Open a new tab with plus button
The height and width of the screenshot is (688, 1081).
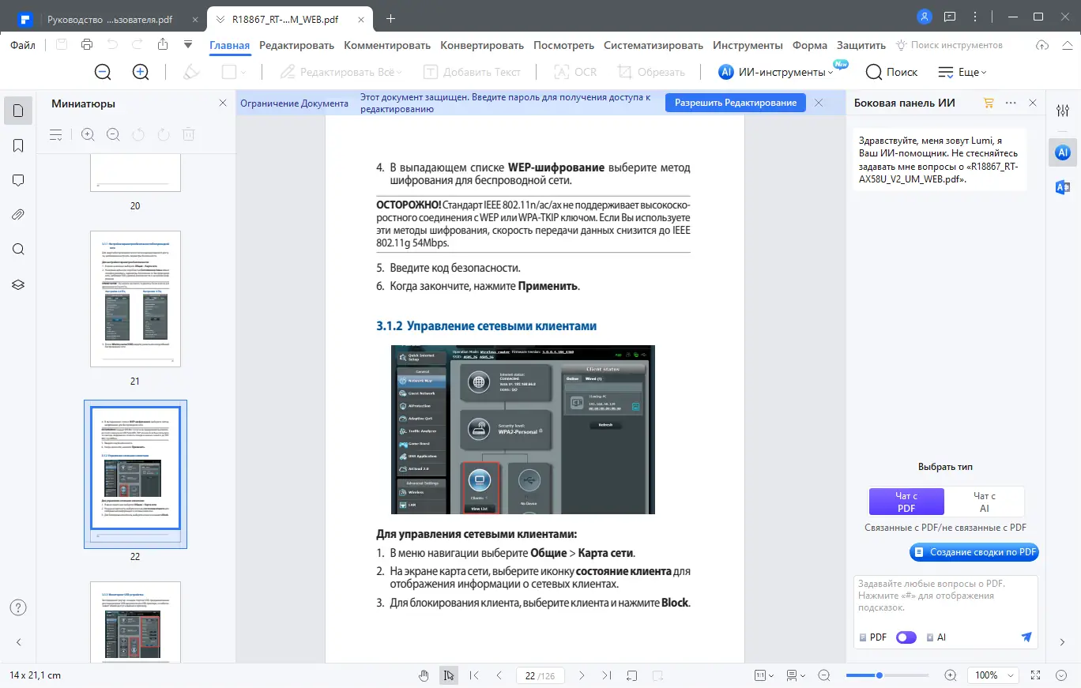(x=391, y=18)
